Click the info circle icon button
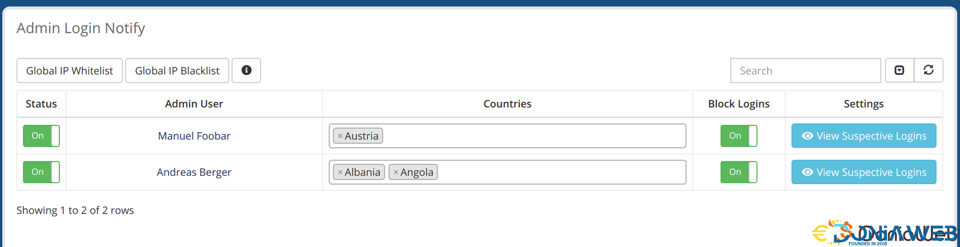This screenshot has width=960, height=247. point(246,71)
